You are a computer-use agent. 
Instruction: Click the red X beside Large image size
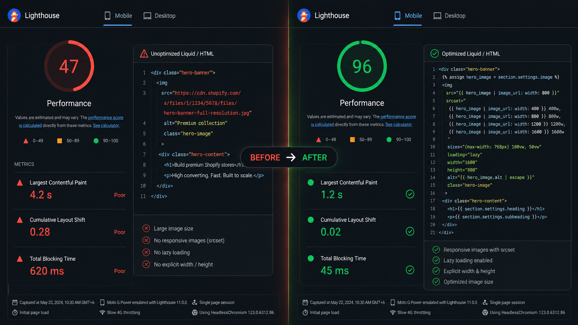pos(146,228)
